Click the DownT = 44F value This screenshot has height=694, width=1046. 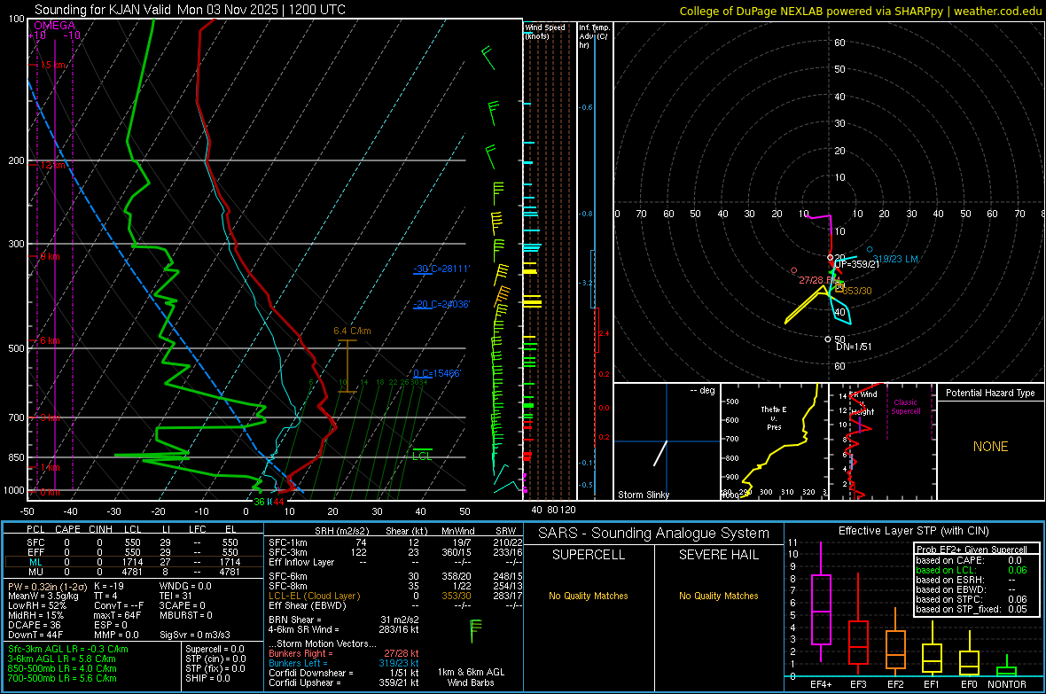(35, 635)
